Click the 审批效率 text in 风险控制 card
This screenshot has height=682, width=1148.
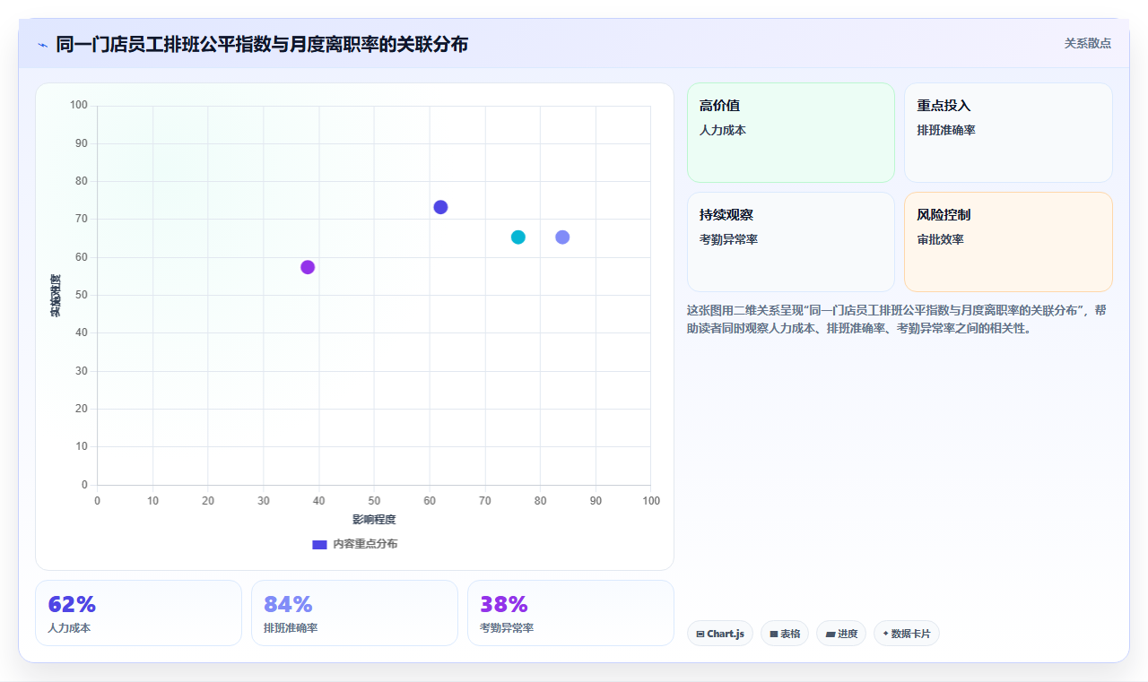click(x=940, y=240)
